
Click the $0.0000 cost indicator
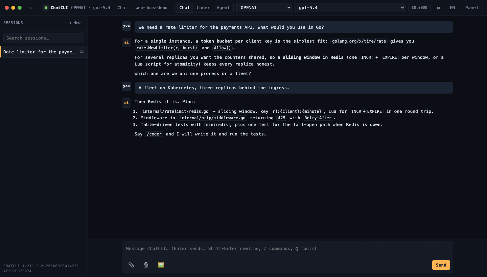[419, 8]
